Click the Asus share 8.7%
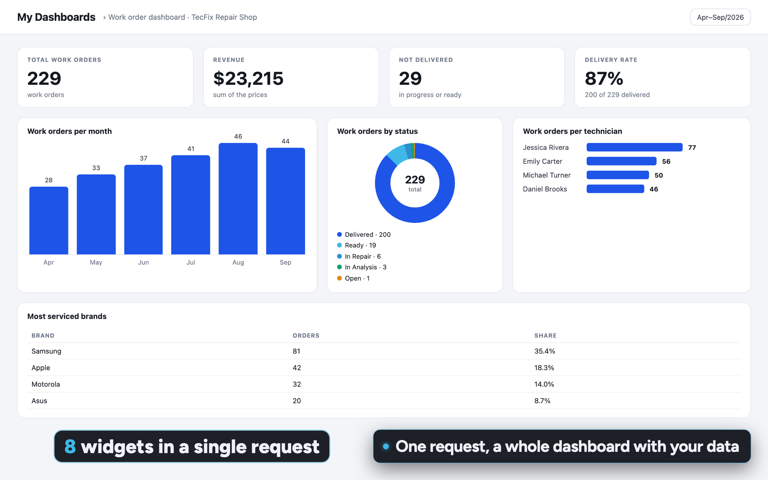 click(542, 401)
